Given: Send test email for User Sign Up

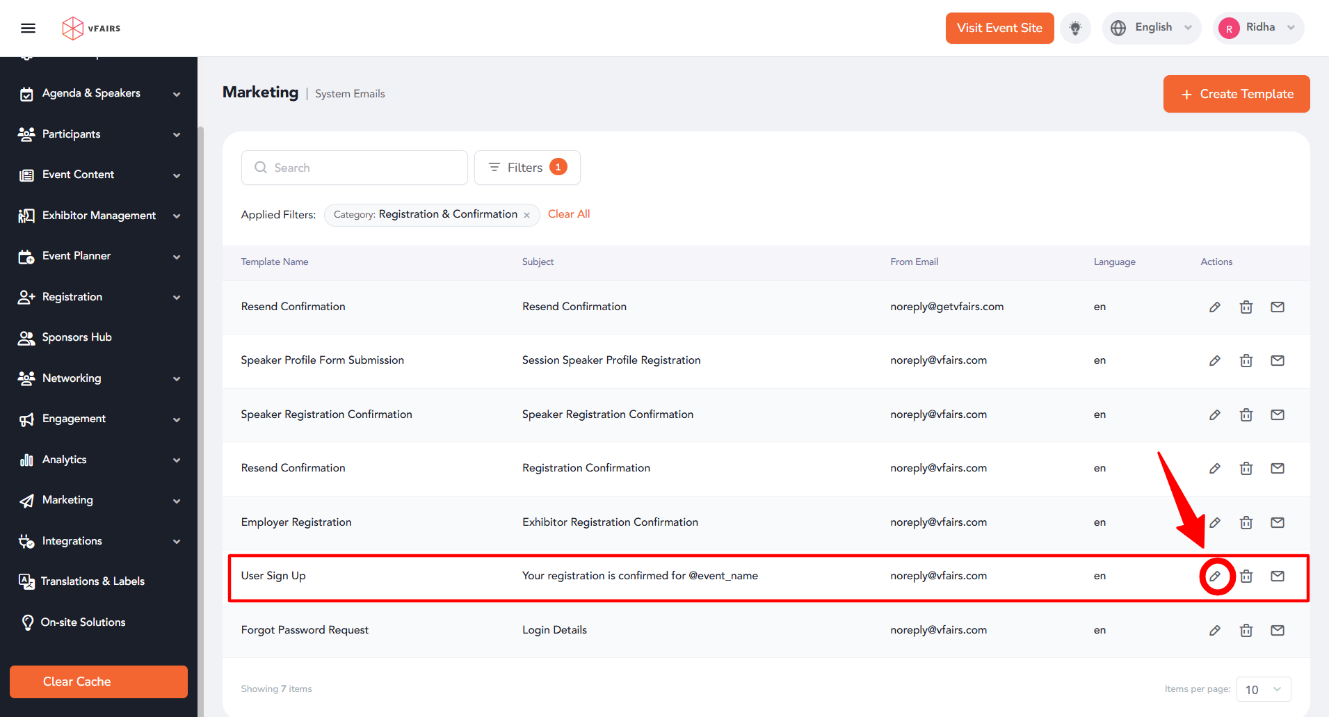Looking at the screenshot, I should 1277,576.
